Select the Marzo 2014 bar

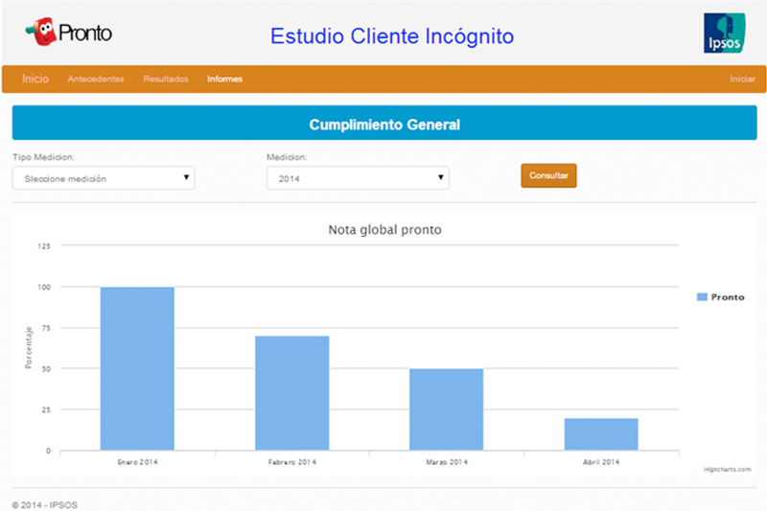tap(447, 409)
